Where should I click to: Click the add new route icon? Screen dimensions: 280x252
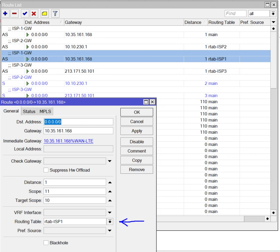point(5,13)
